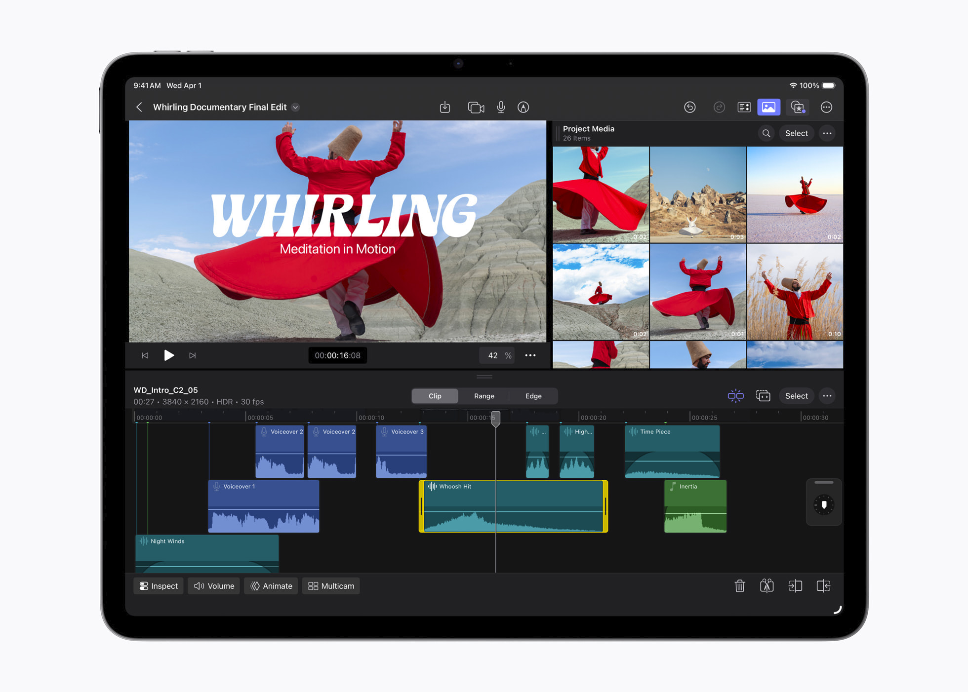Click the trim start icon
The width and height of the screenshot is (968, 692).
[795, 586]
